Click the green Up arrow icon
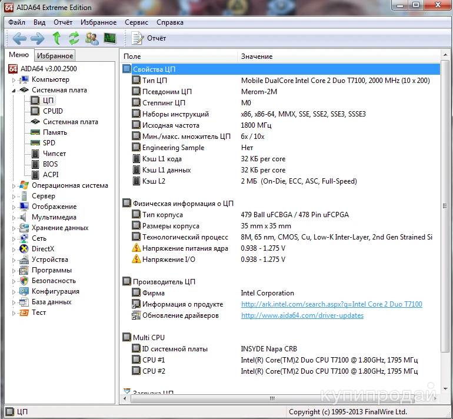The image size is (453, 419). [x=56, y=39]
